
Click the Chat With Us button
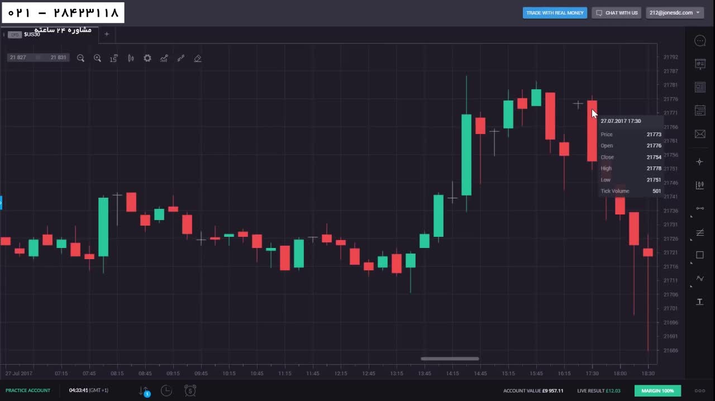coord(617,13)
